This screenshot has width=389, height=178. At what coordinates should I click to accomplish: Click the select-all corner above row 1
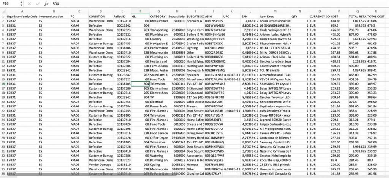(3, 11)
